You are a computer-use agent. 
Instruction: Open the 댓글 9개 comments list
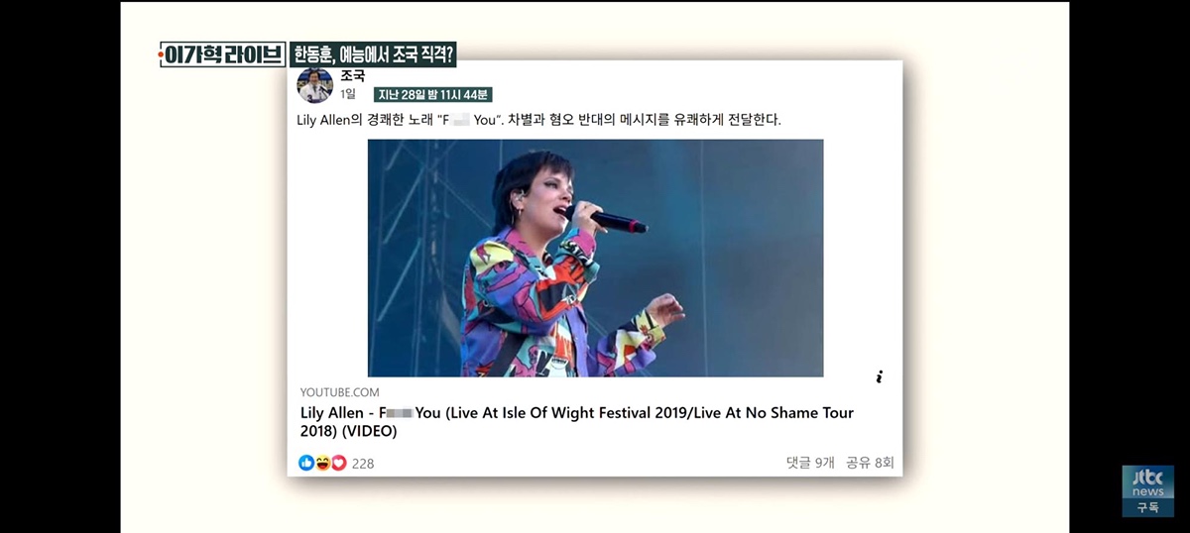click(811, 463)
